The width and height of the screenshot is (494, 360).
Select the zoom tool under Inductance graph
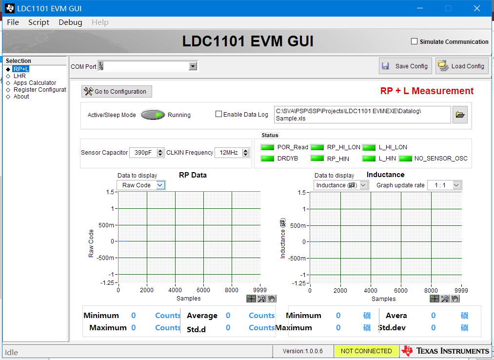coord(445,299)
